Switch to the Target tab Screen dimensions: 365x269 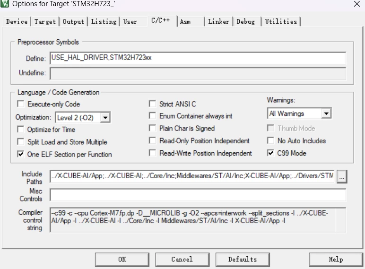pyautogui.click(x=45, y=22)
